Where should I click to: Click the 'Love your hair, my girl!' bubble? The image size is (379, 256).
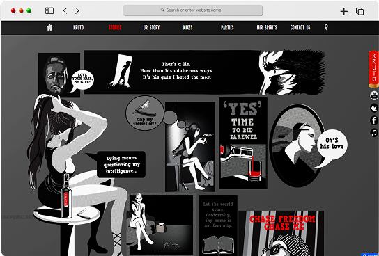(82, 80)
